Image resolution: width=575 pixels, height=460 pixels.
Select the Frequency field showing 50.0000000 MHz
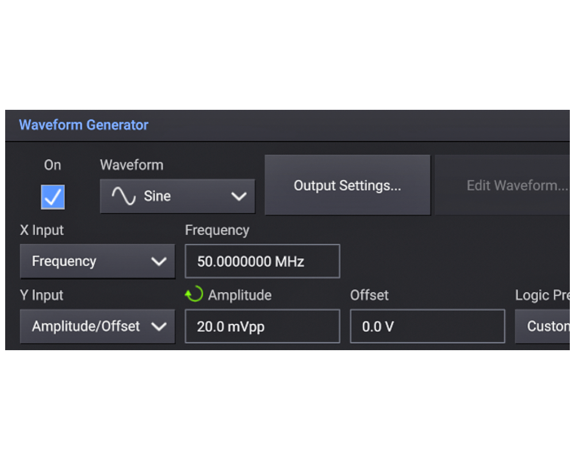click(x=262, y=262)
